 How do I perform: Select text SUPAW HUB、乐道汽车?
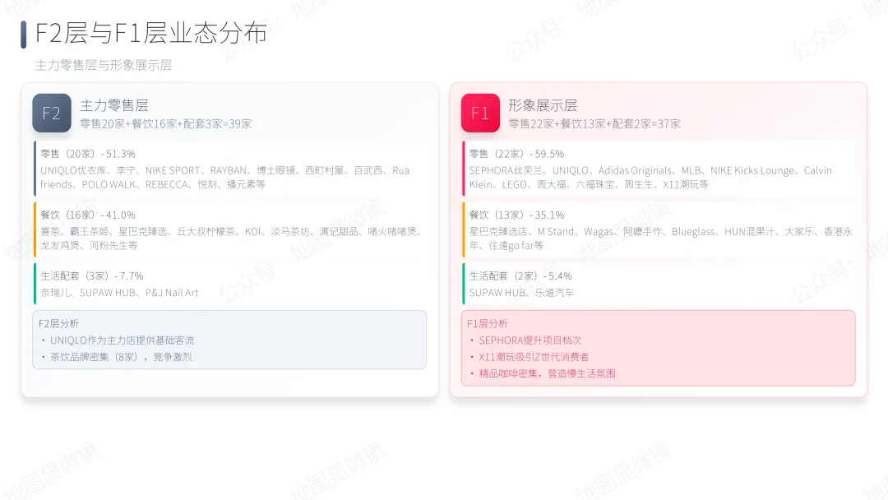click(x=521, y=293)
